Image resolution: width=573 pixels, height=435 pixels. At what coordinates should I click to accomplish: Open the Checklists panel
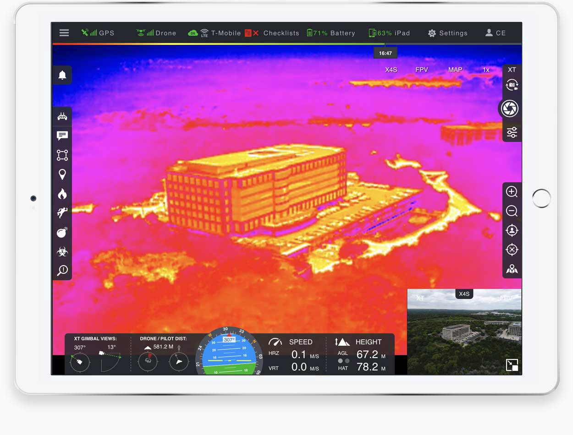tap(281, 33)
